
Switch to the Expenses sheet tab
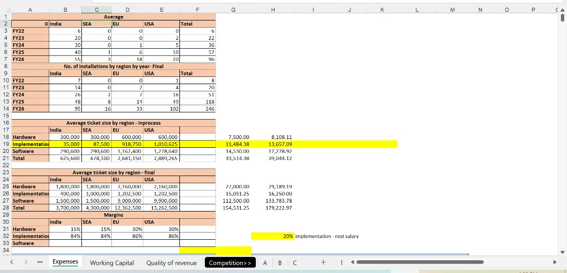click(65, 262)
